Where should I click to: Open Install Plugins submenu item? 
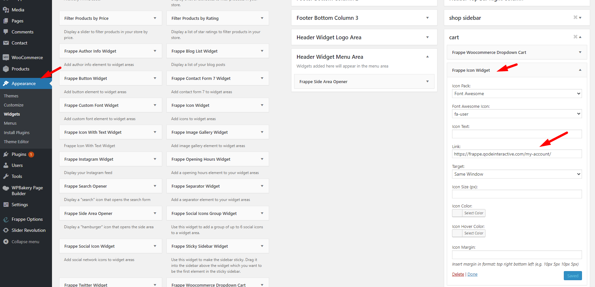pos(17,132)
